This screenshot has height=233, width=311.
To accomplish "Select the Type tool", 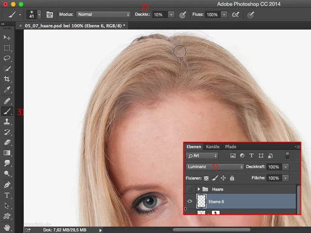I will (x=7, y=195).
